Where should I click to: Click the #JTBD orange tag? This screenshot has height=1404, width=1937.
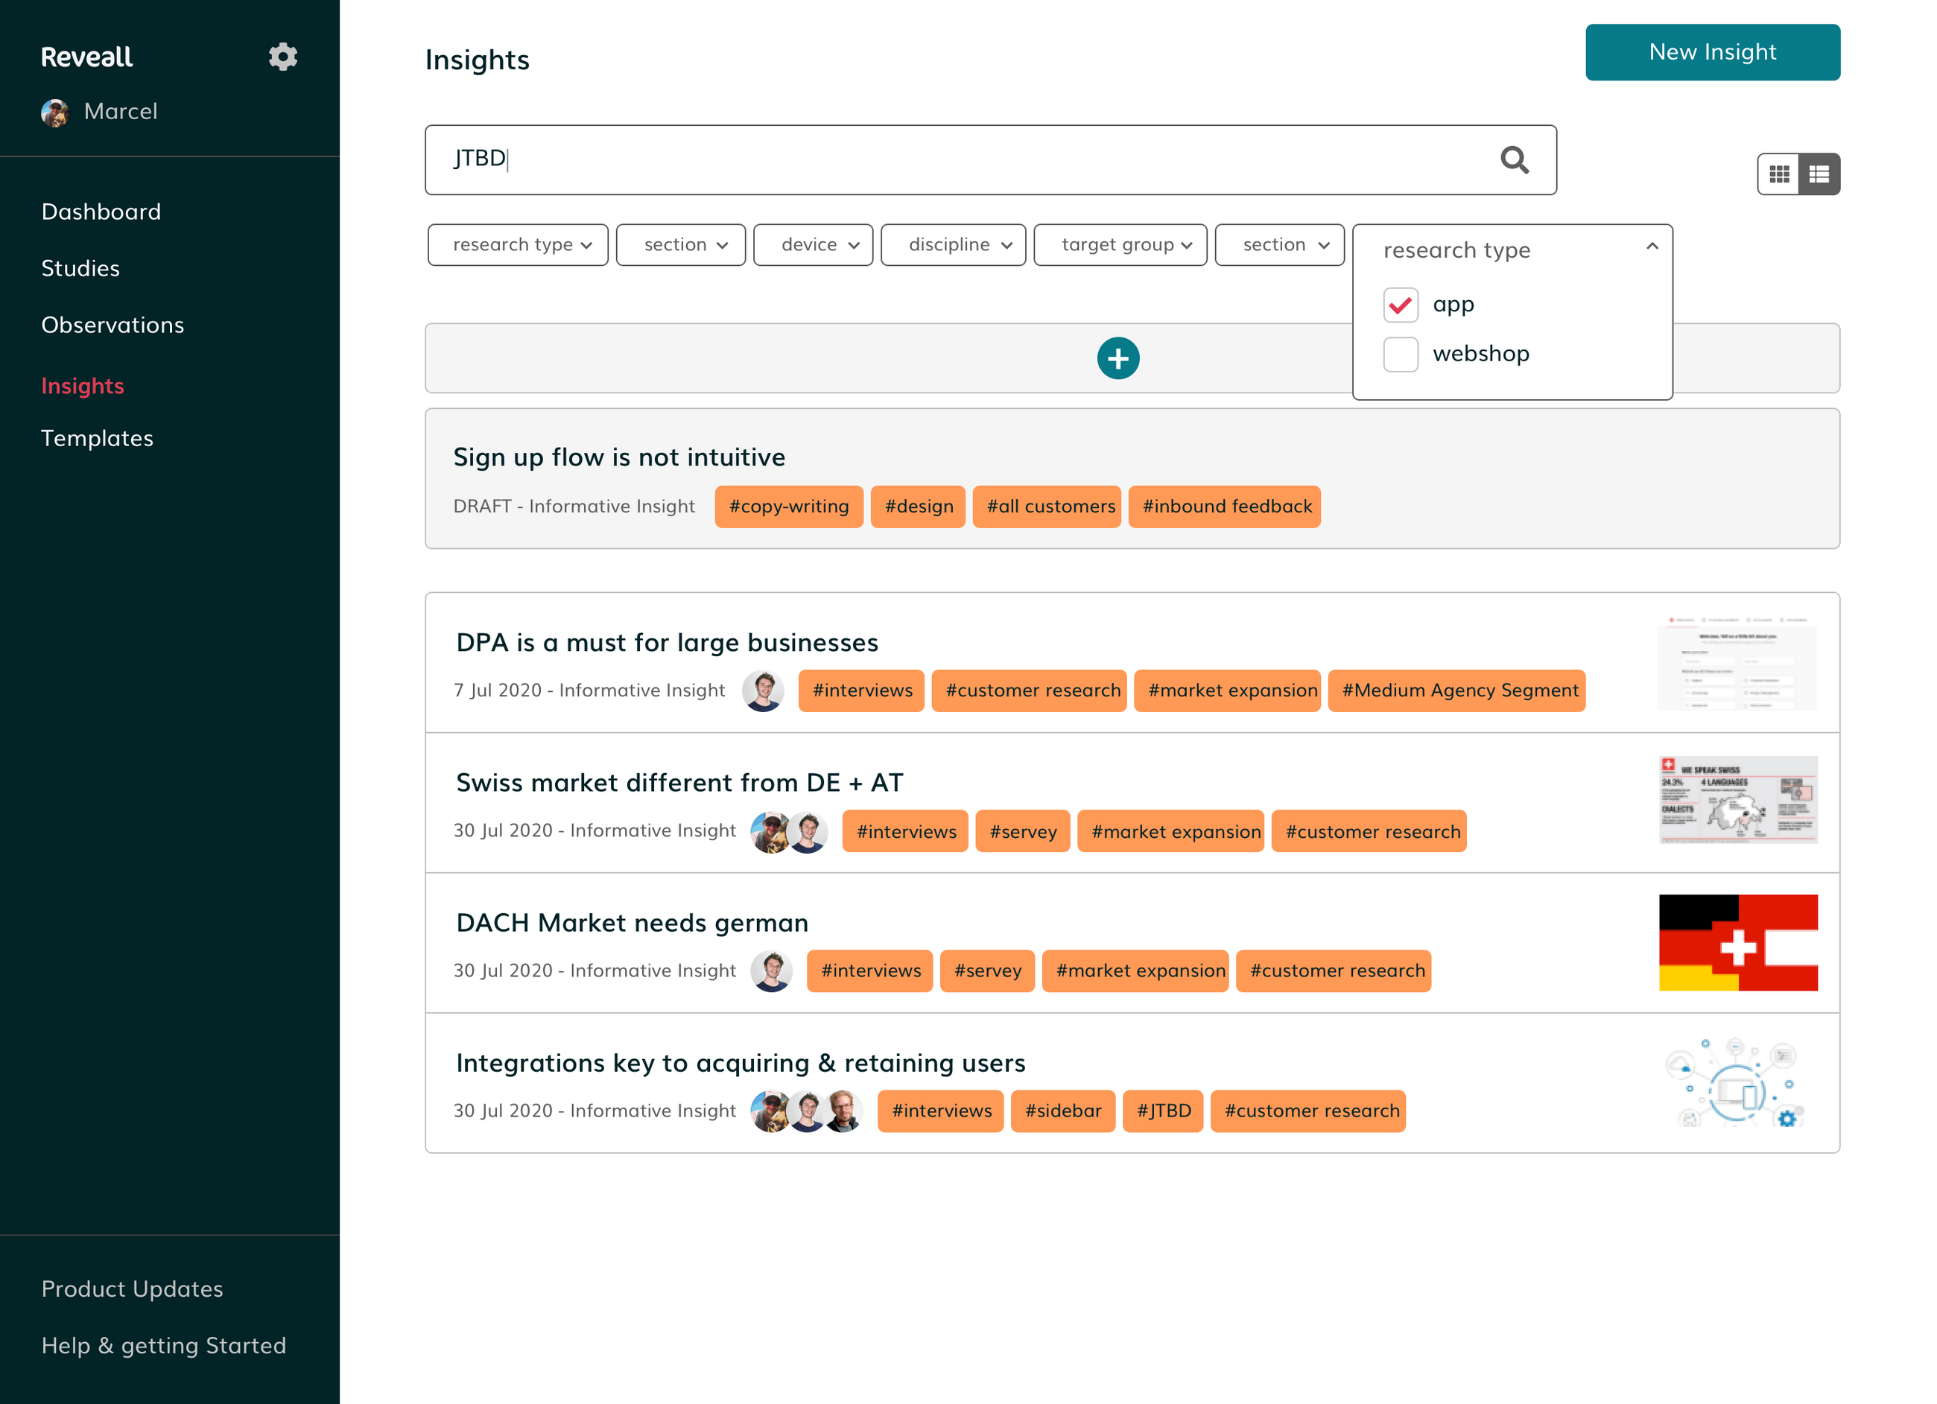tap(1162, 1111)
